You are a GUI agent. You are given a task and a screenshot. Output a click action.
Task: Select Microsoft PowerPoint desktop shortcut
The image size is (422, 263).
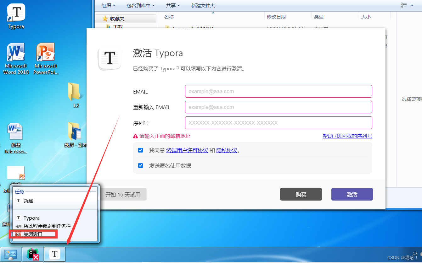[x=46, y=59]
